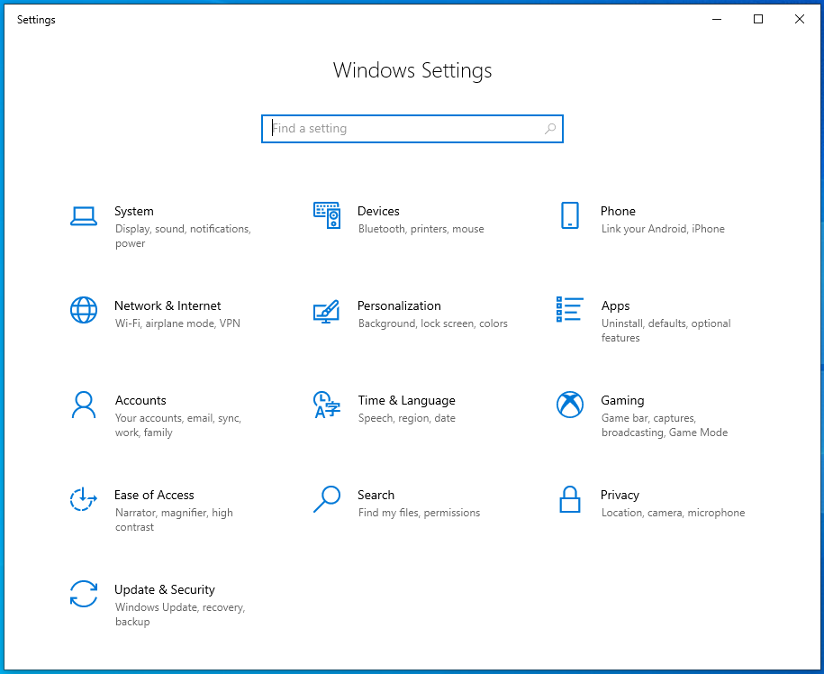Open Update & Security heading
Viewport: 824px width, 674px height.
(165, 590)
